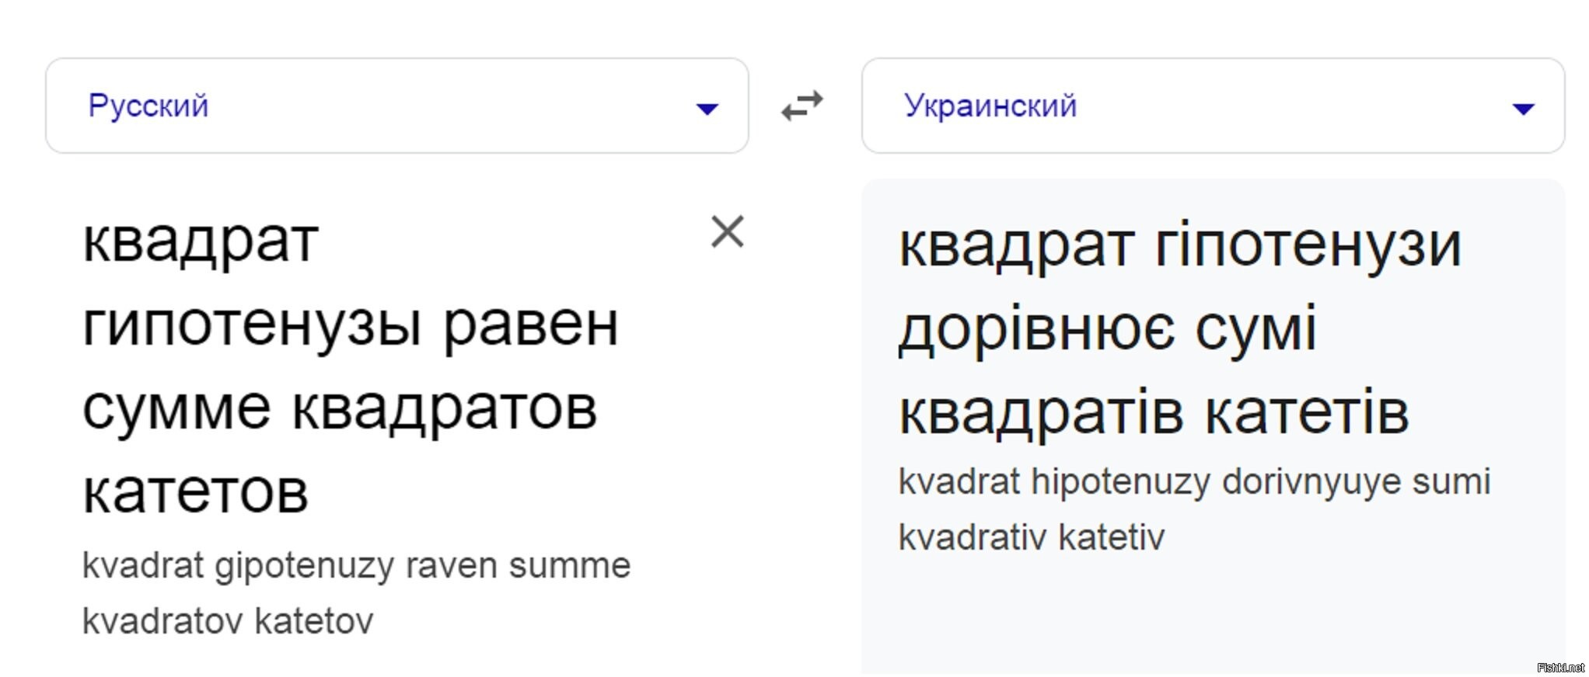Image resolution: width=1589 pixels, height=677 pixels.
Task: Click the source word катетов
Action: point(196,492)
